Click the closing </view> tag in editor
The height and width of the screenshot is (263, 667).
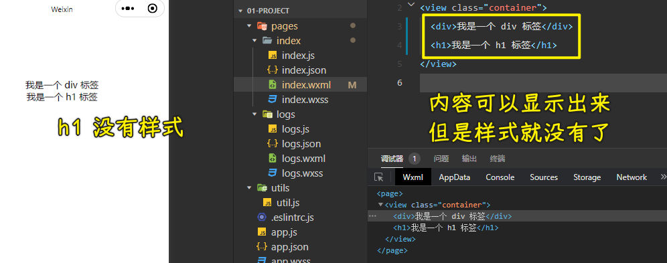(438, 64)
